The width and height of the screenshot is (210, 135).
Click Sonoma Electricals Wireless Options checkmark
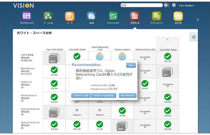click(122, 111)
